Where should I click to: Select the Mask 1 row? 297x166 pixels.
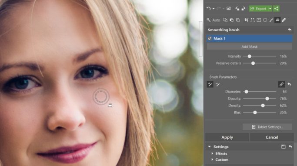[250, 38]
